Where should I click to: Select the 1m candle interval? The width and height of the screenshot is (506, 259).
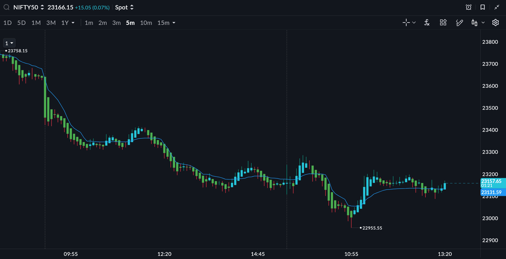(x=89, y=23)
